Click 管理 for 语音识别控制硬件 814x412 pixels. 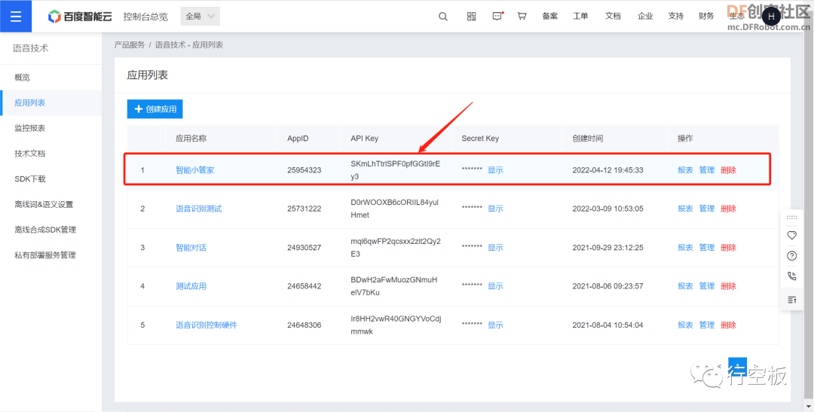pyautogui.click(x=706, y=325)
